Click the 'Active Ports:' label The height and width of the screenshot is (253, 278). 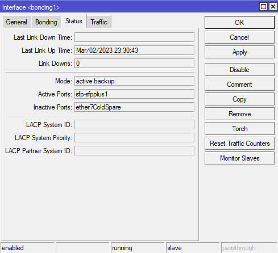tap(55, 94)
